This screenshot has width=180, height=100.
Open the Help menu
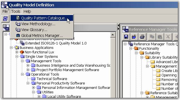click(x=27, y=11)
